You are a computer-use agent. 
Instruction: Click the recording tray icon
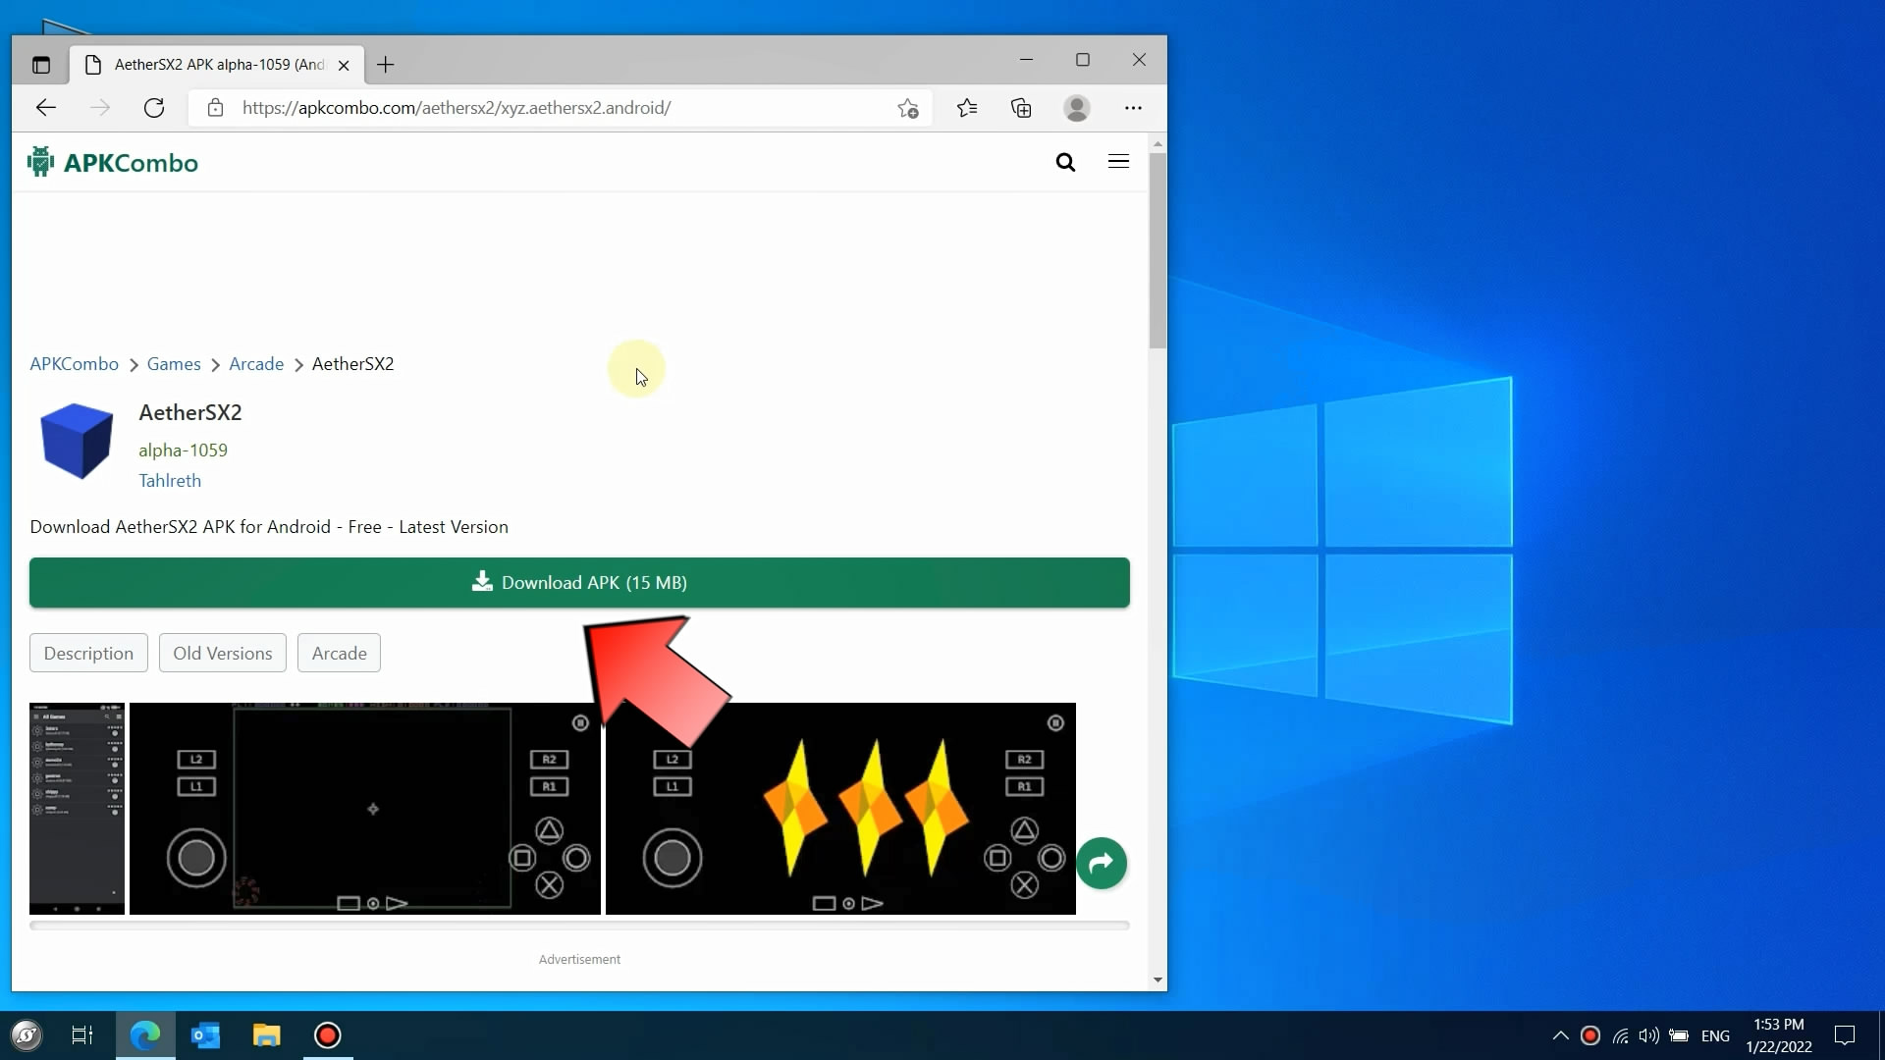click(1590, 1035)
